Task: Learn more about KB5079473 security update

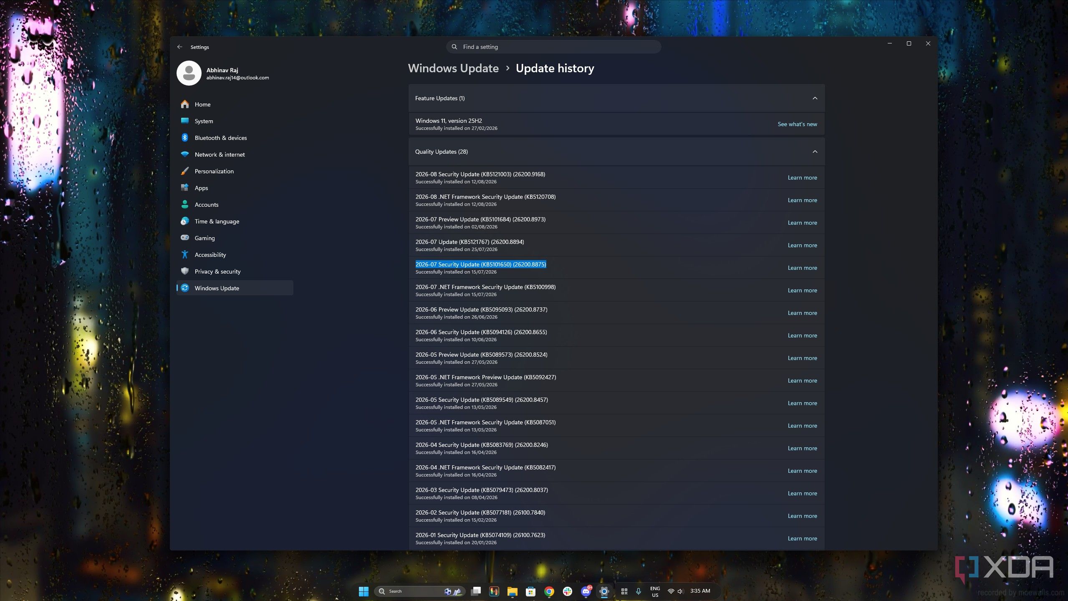Action: pos(802,493)
